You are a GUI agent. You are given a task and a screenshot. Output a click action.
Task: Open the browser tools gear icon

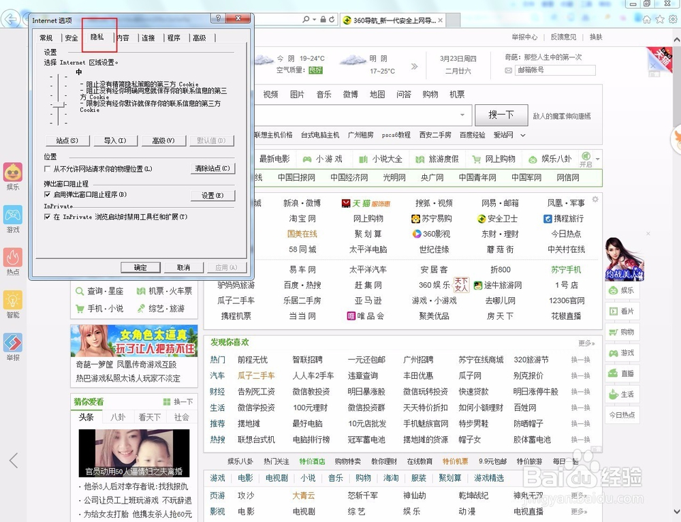(x=673, y=20)
